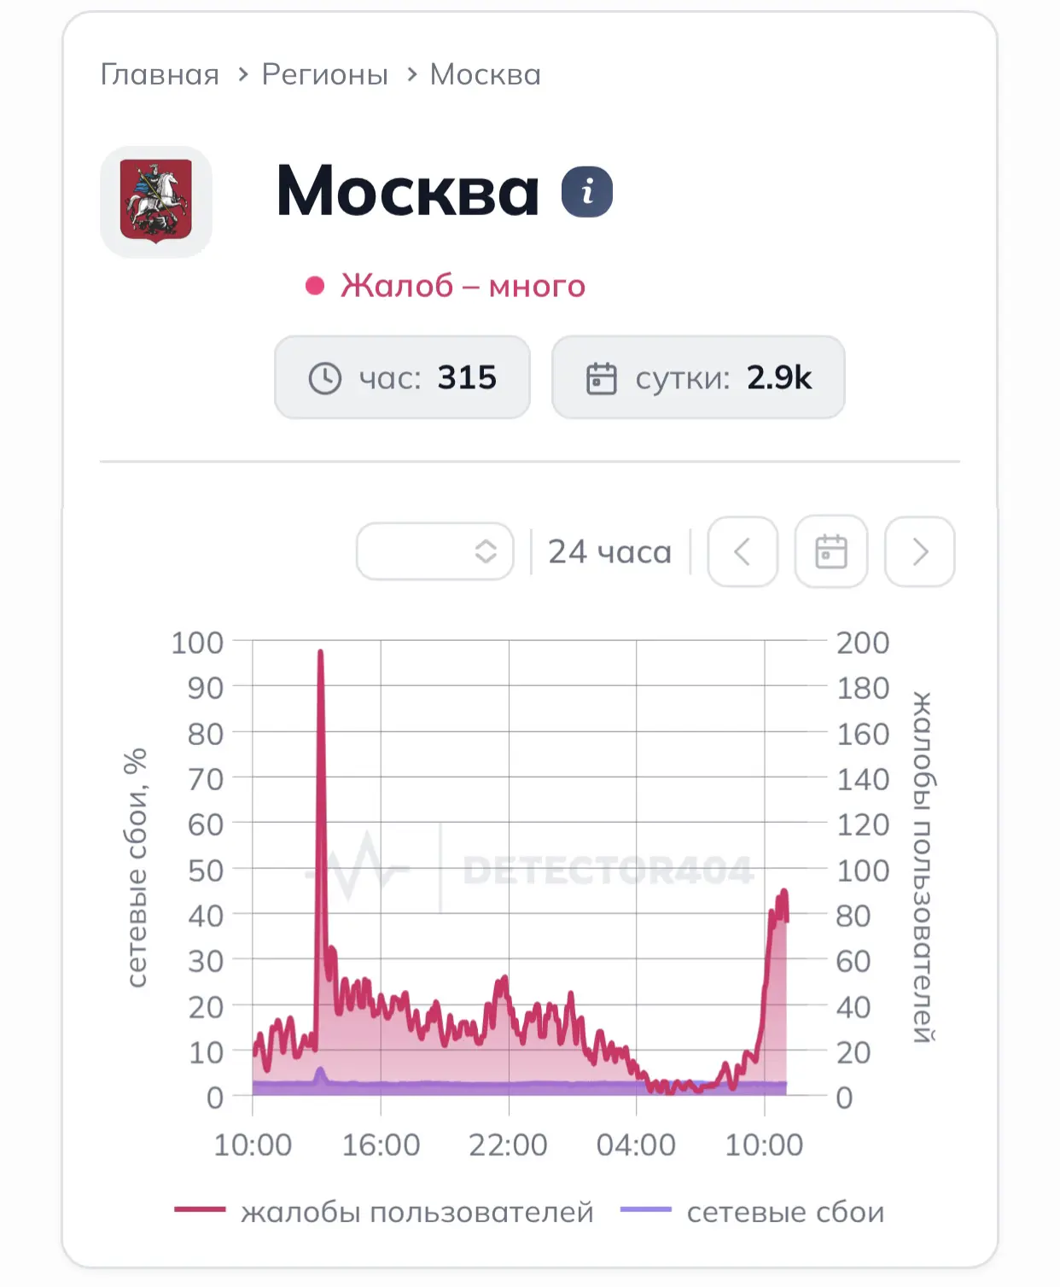Click the complaints spike peak on chart
1060x1287 pixels.
point(320,653)
